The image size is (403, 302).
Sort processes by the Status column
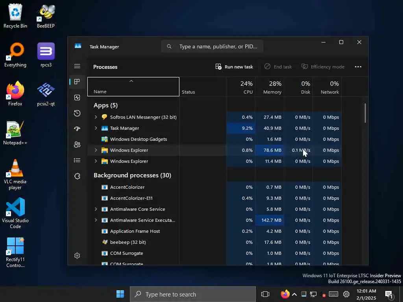(x=203, y=87)
